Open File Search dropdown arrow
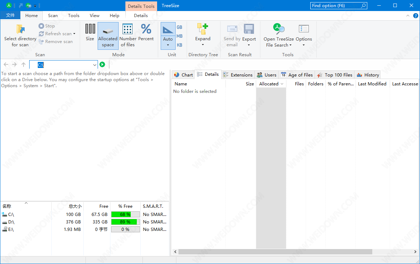 290,45
